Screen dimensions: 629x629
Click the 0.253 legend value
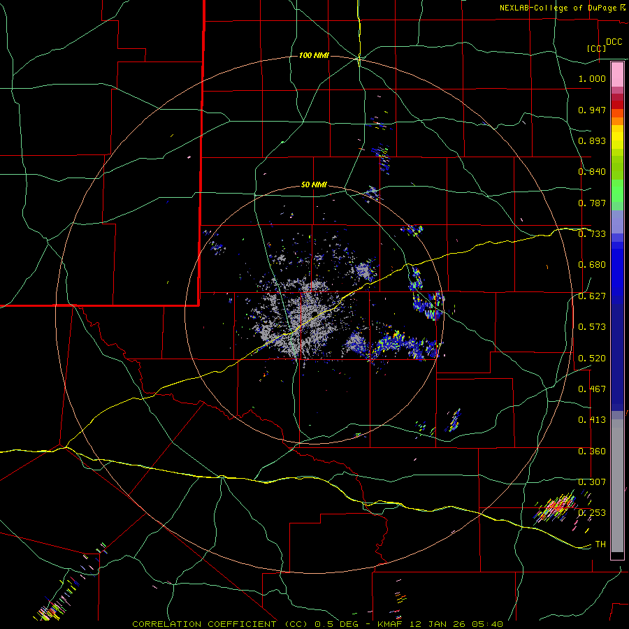[592, 513]
